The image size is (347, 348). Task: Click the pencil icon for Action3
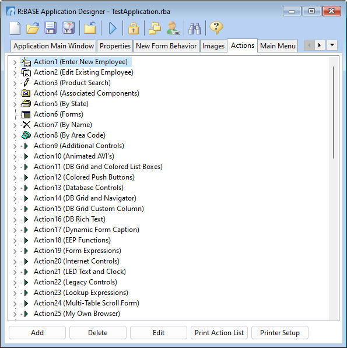pyautogui.click(x=26, y=83)
